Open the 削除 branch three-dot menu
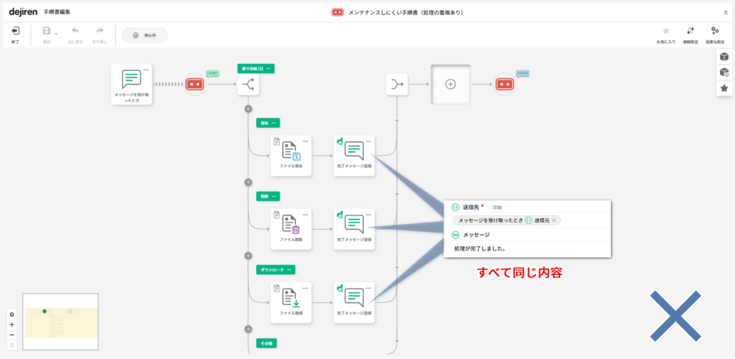This screenshot has width=735, height=359. pos(273,196)
